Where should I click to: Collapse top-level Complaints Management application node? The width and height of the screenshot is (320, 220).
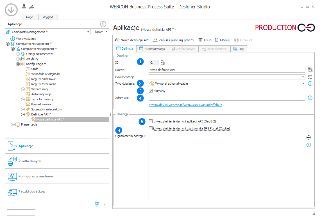8,44
